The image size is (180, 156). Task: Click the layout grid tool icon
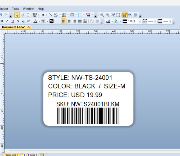[80, 15]
